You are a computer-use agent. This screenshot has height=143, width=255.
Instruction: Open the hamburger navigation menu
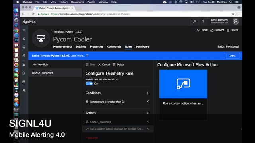[24, 30]
